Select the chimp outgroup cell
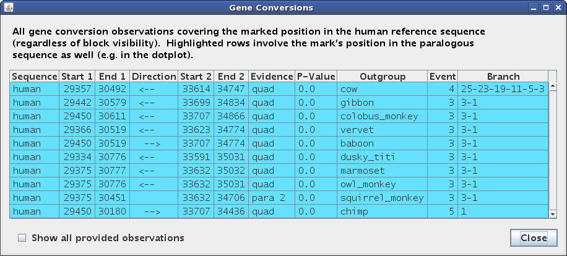Screen dimensions: 567x256 [x=382, y=211]
